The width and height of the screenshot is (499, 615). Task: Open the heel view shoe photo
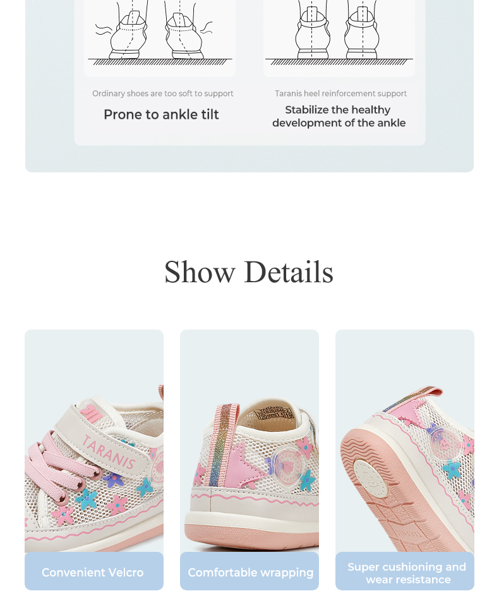click(249, 441)
